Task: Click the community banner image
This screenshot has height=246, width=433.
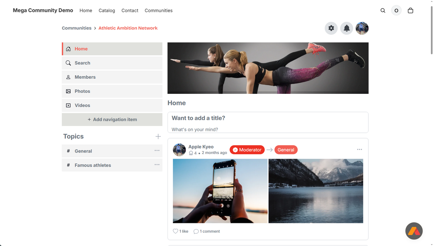Action: (x=268, y=68)
